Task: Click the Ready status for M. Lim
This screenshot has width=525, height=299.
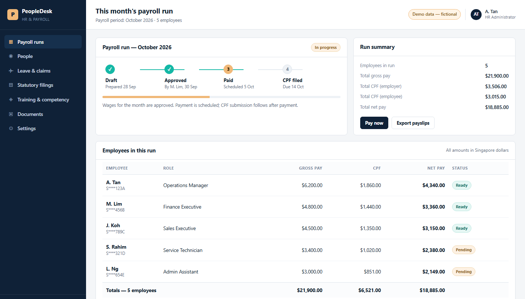Action: point(462,207)
